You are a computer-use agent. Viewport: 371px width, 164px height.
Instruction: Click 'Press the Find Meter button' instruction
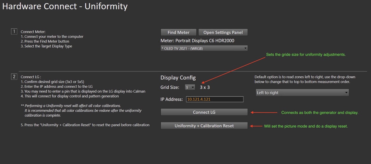[45, 41]
